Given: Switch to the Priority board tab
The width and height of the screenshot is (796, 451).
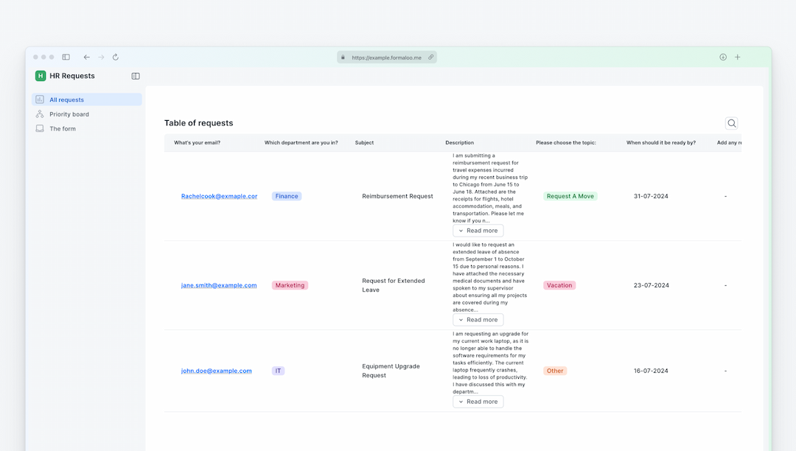Looking at the screenshot, I should (70, 113).
